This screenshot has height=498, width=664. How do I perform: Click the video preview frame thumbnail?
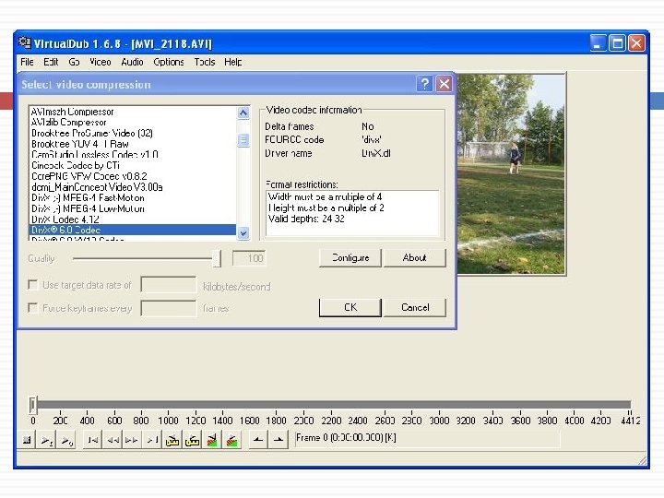pyautogui.click(x=511, y=174)
